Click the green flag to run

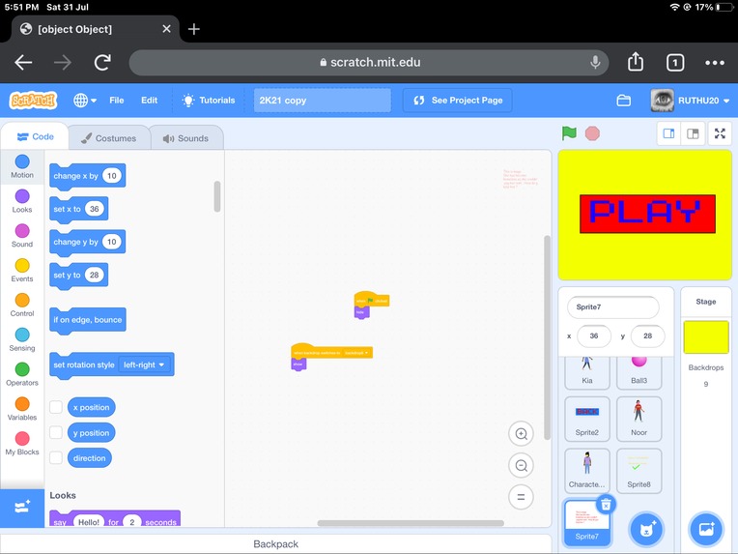tap(569, 133)
